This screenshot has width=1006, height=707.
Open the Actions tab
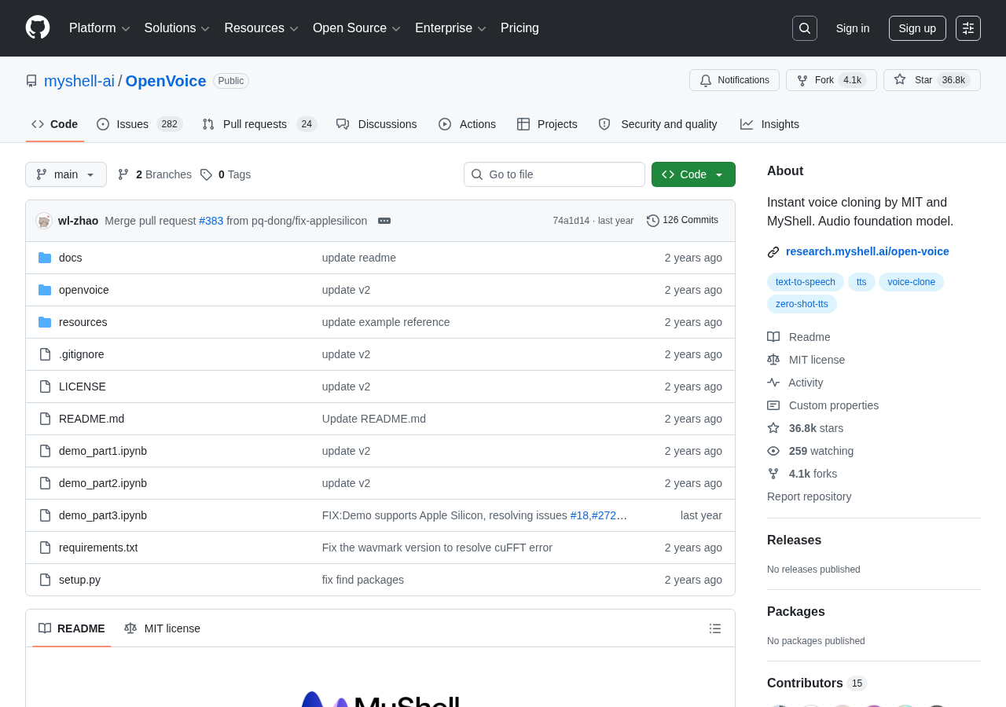(467, 124)
